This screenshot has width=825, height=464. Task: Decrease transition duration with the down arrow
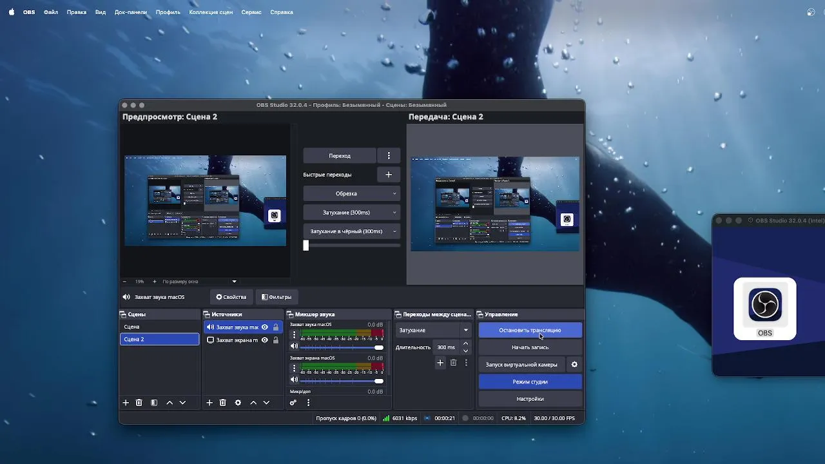tap(465, 351)
